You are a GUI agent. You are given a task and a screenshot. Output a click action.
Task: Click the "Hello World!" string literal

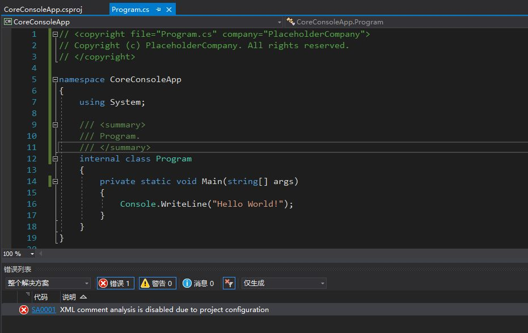[248, 204]
